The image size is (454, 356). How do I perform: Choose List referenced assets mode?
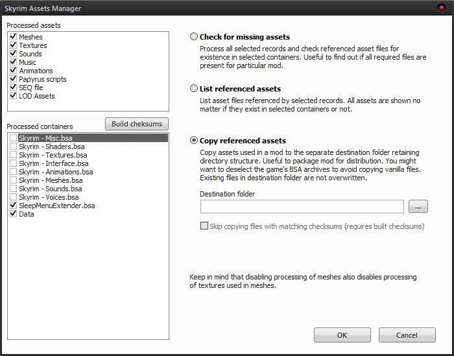coord(194,89)
